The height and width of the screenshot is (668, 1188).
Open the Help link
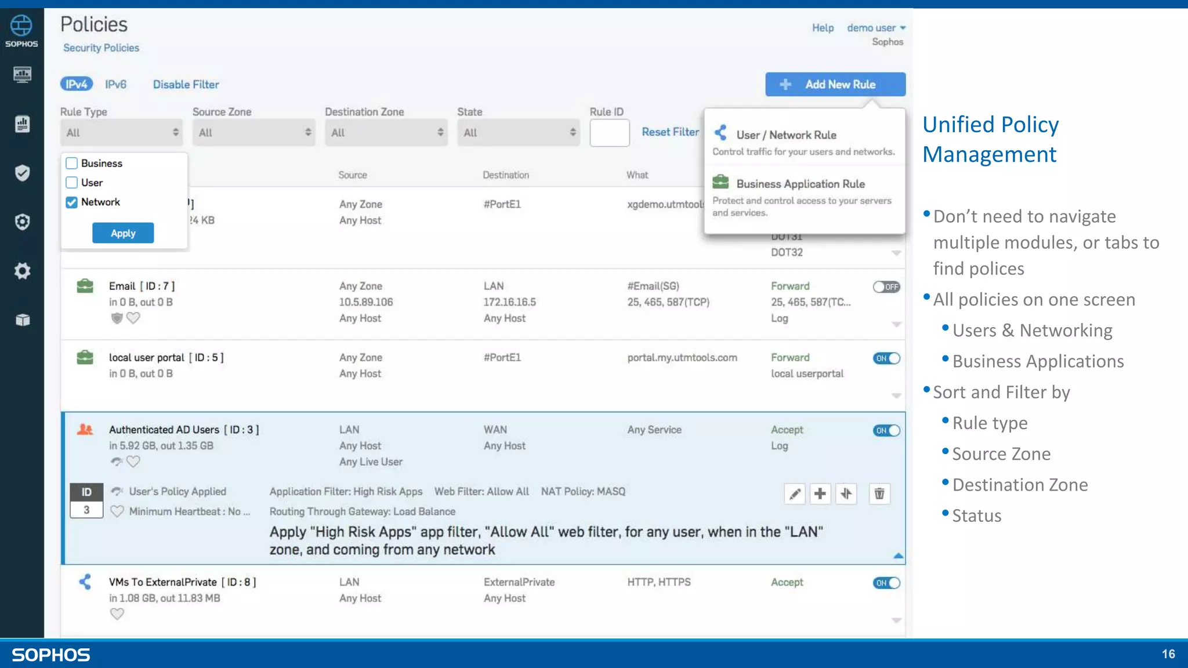tap(823, 28)
